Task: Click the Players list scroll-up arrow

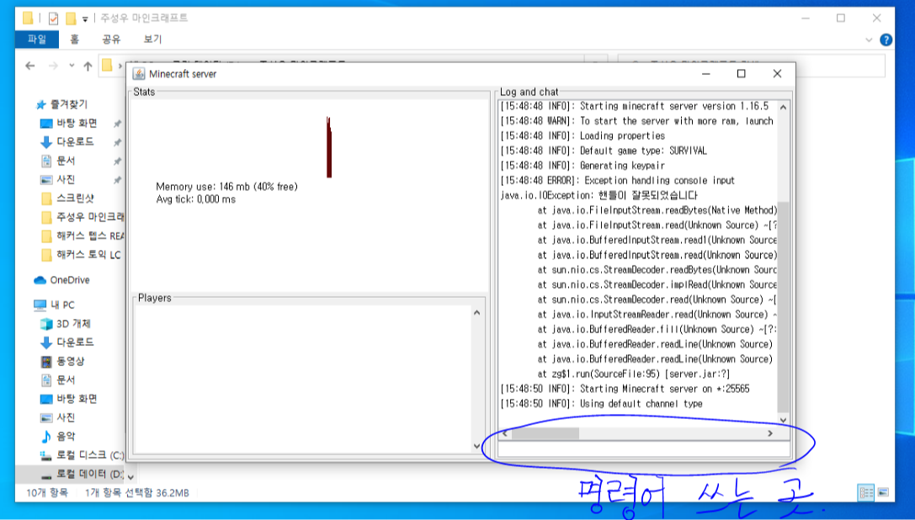Action: pos(476,313)
